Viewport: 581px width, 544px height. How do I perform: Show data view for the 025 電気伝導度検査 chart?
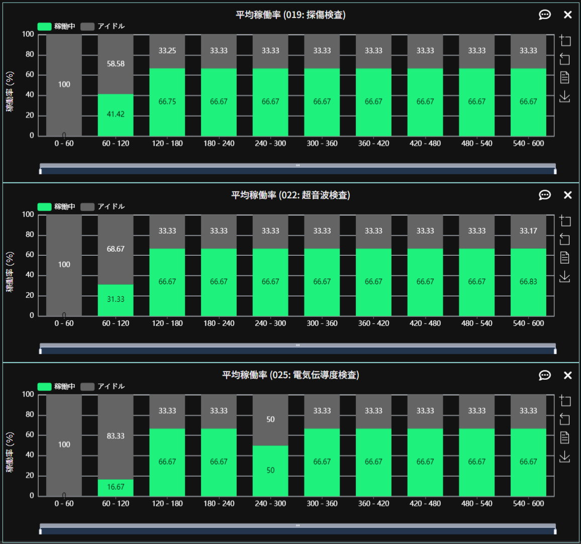coord(565,438)
